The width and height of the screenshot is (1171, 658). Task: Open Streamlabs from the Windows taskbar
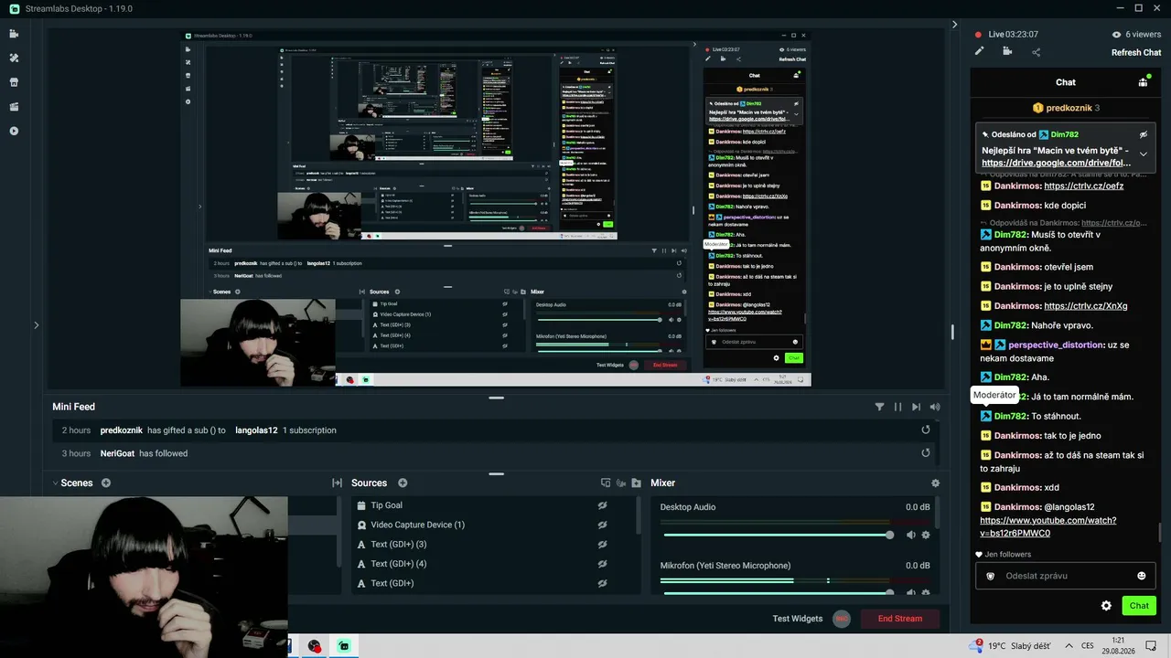pos(343,646)
